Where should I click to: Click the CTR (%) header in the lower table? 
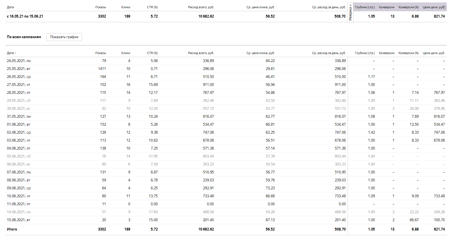point(152,53)
